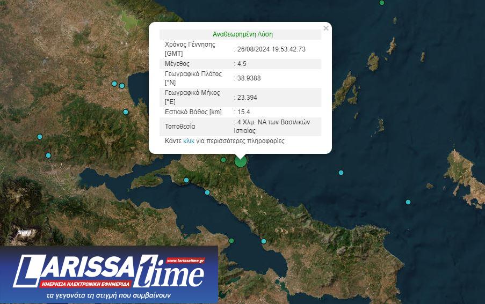The width and height of the screenshot is (485, 304).
Task: Click the westernmost cyan earthquake marker
Action: 39,137
